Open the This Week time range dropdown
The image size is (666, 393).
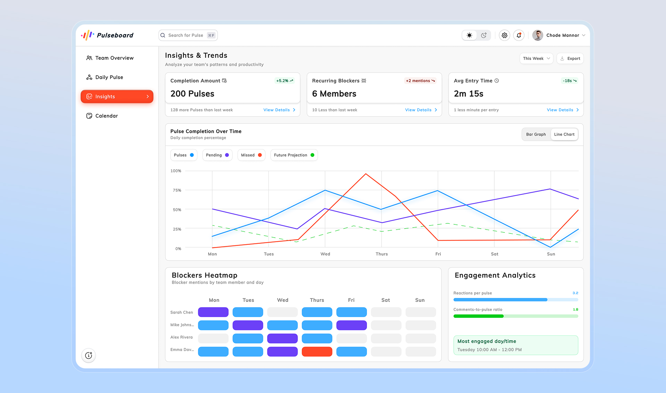coord(536,58)
